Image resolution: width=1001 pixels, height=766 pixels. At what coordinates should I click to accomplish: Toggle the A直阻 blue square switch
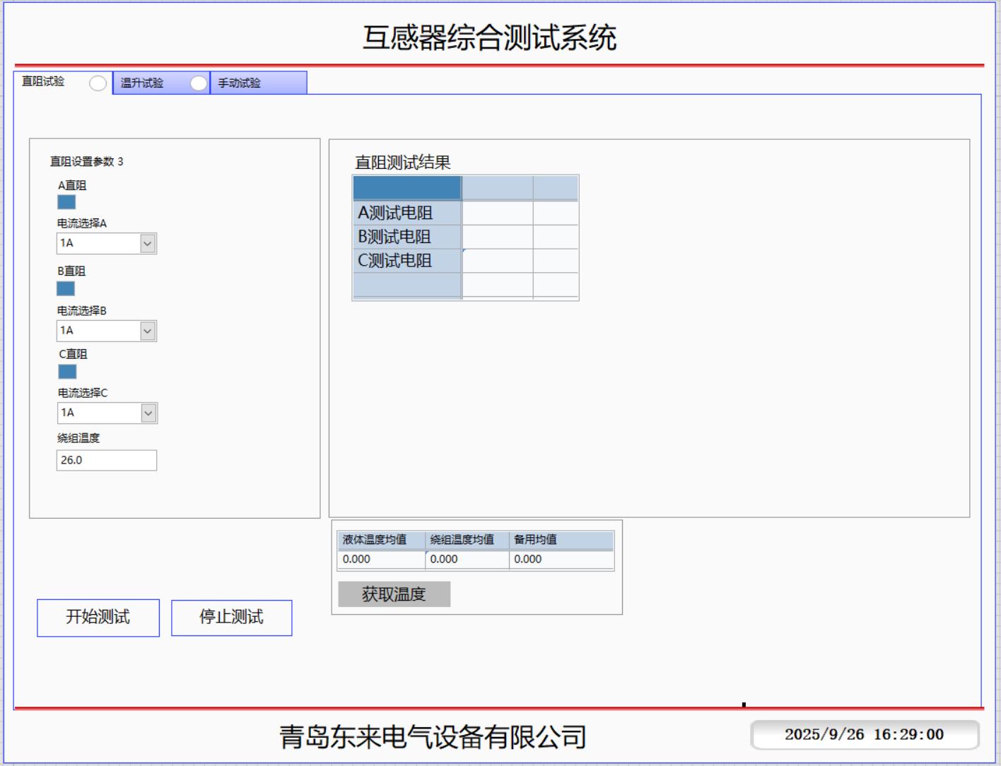66,202
